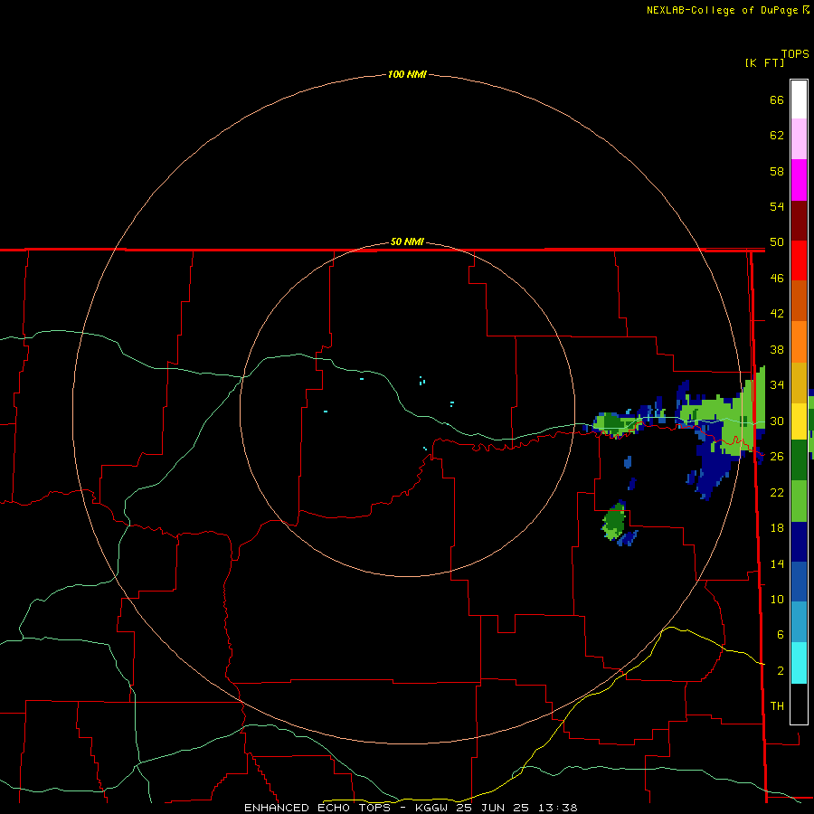Viewport: 814px width, 814px height.
Task: Click the 'TOPS' legend heading
Action: click(795, 54)
